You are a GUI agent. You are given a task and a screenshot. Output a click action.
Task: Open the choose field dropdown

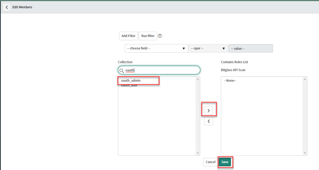[x=157, y=48]
